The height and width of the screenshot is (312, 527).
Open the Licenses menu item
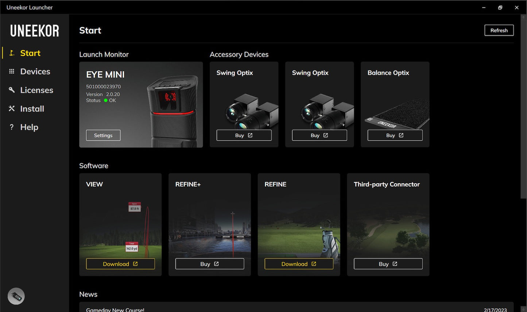tap(36, 90)
